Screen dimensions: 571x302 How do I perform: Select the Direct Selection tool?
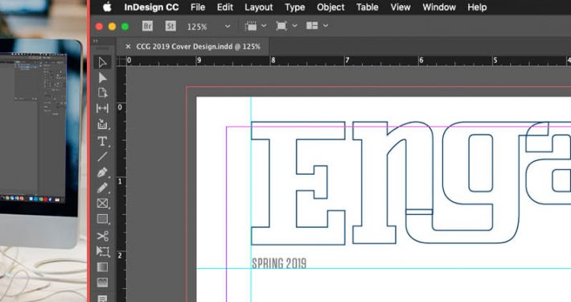102,77
